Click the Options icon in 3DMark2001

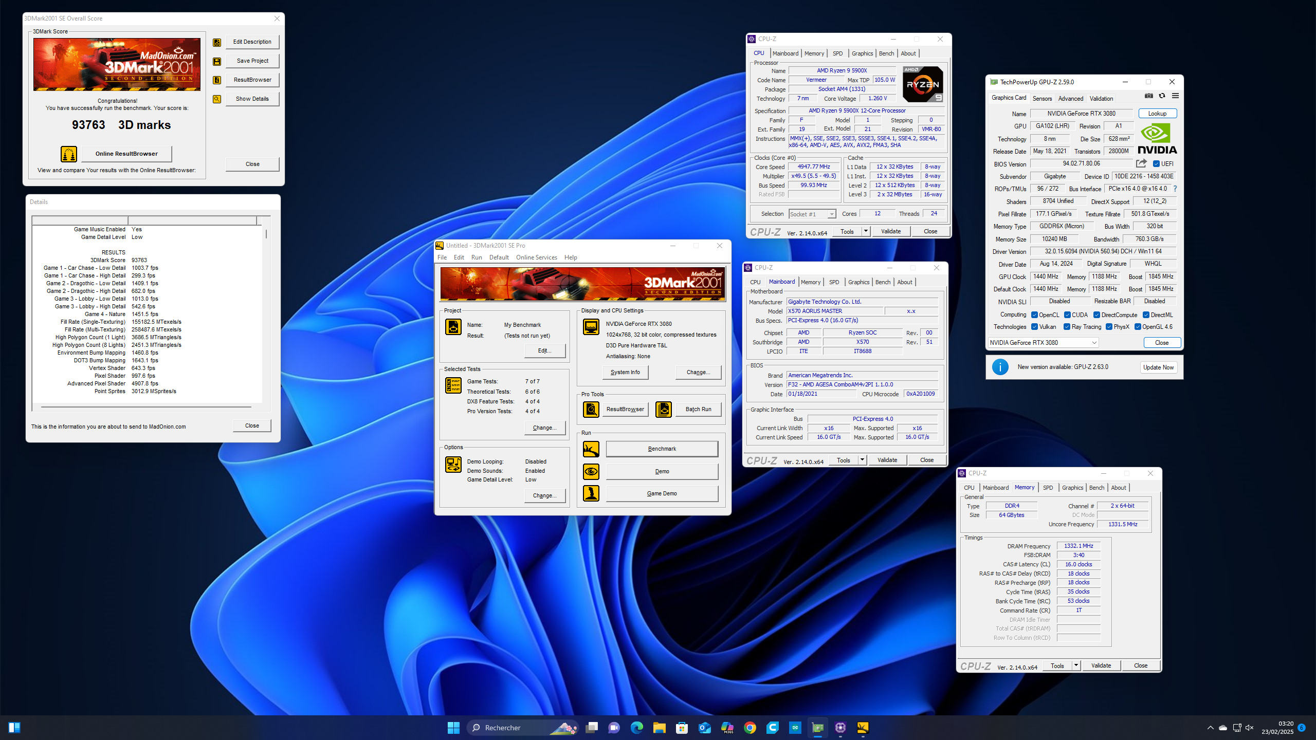coord(453,465)
